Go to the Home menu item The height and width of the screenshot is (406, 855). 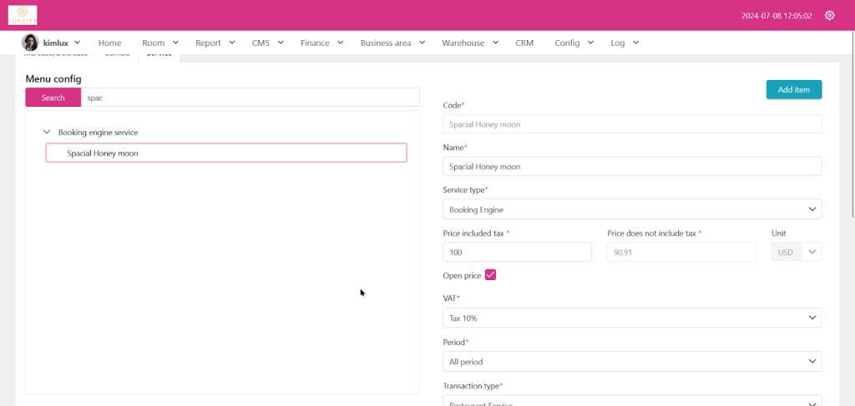pos(109,43)
